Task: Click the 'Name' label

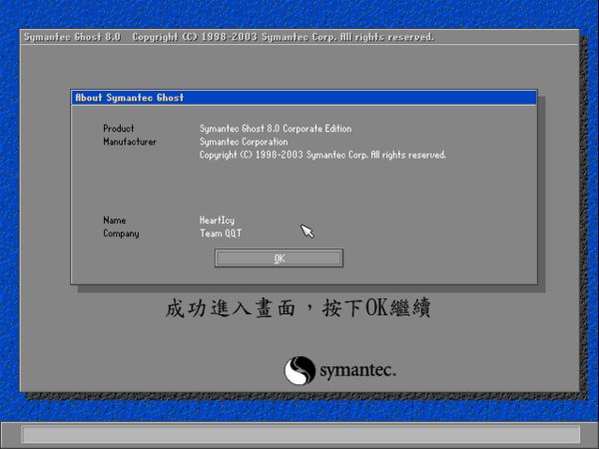Action: tap(114, 221)
